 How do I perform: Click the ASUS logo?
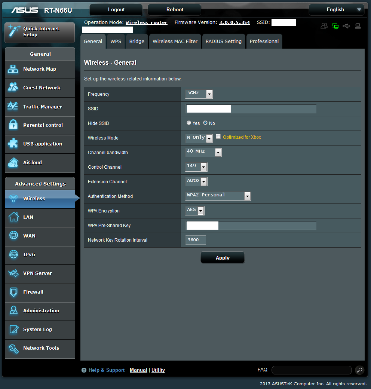pyautogui.click(x=25, y=10)
